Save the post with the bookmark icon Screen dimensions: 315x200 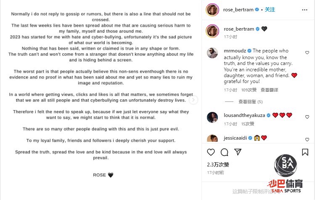click(x=305, y=152)
